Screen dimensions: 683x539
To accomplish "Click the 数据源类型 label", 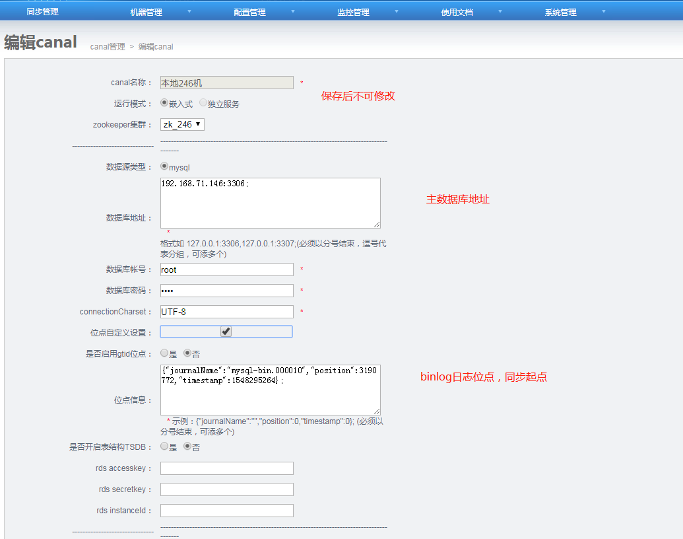I will (129, 167).
